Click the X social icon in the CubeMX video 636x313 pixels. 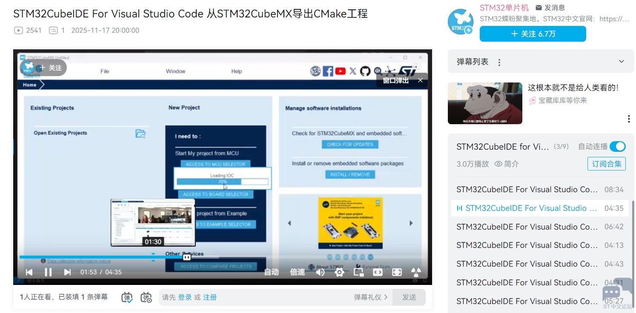[x=352, y=71]
